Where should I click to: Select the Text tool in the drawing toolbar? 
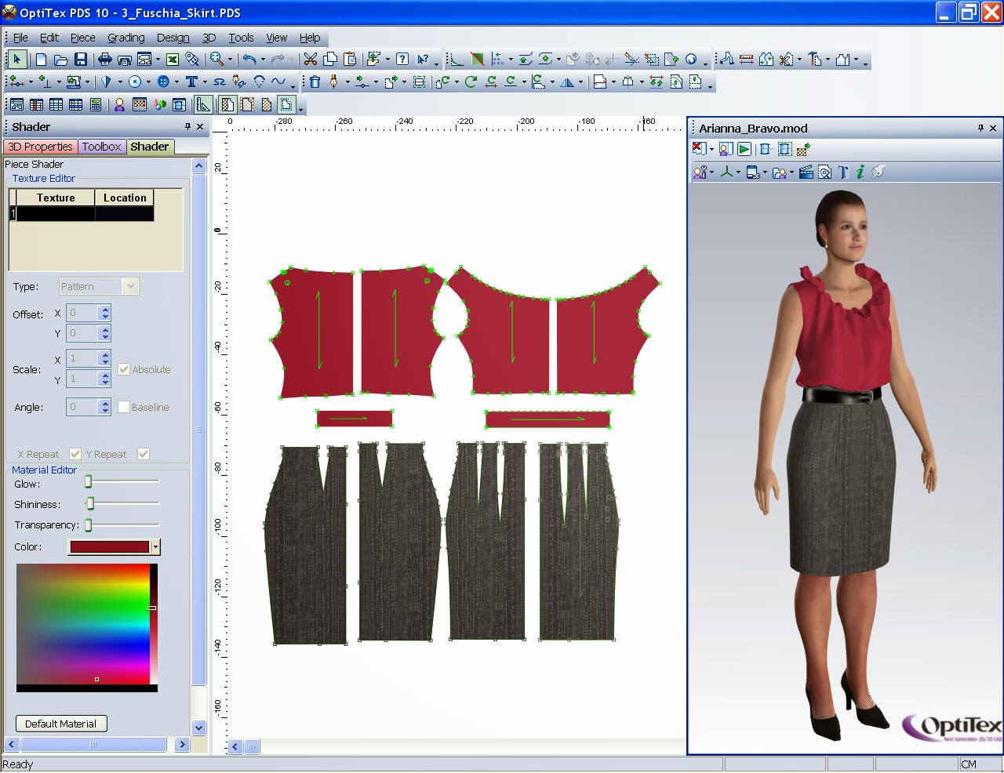191,81
